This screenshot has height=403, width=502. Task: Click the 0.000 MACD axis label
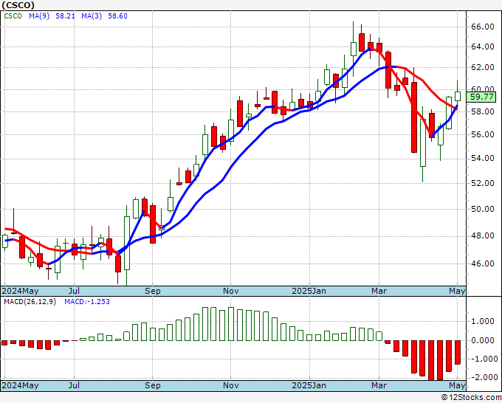(483, 340)
